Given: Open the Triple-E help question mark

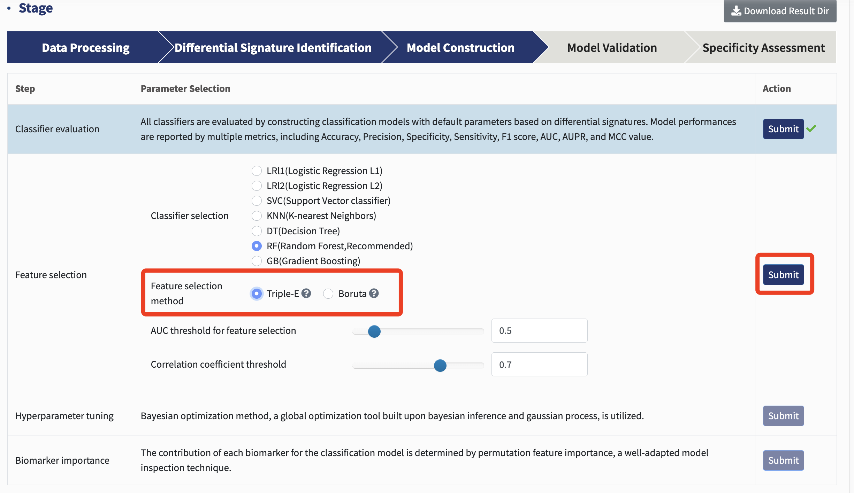Looking at the screenshot, I should tap(306, 293).
